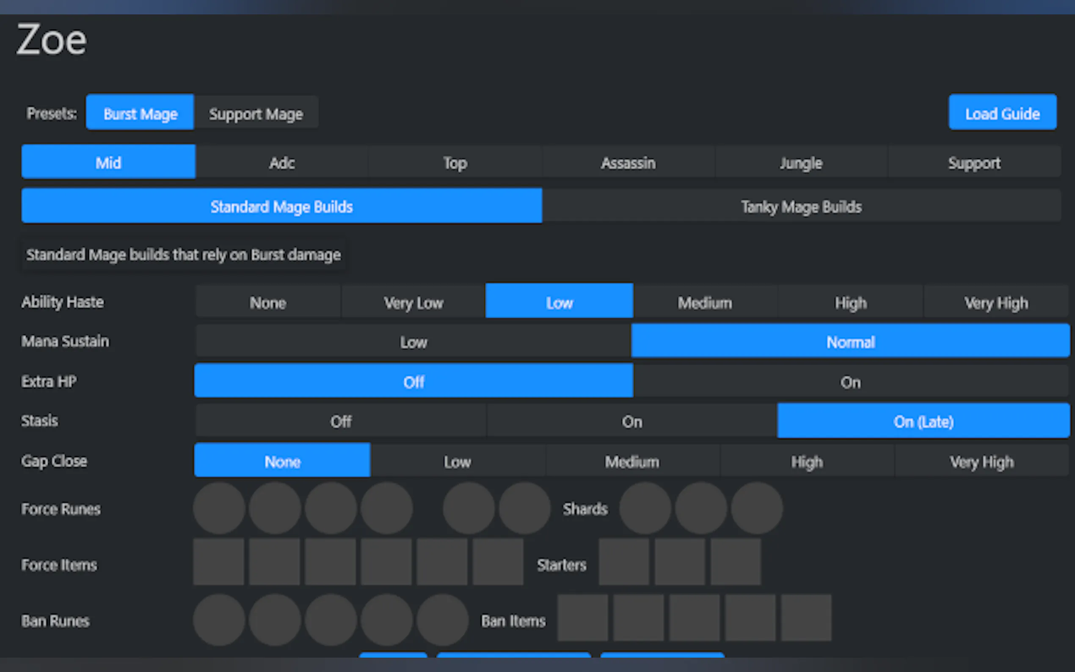1075x672 pixels.
Task: Select the Burst Mage preset
Action: point(140,113)
